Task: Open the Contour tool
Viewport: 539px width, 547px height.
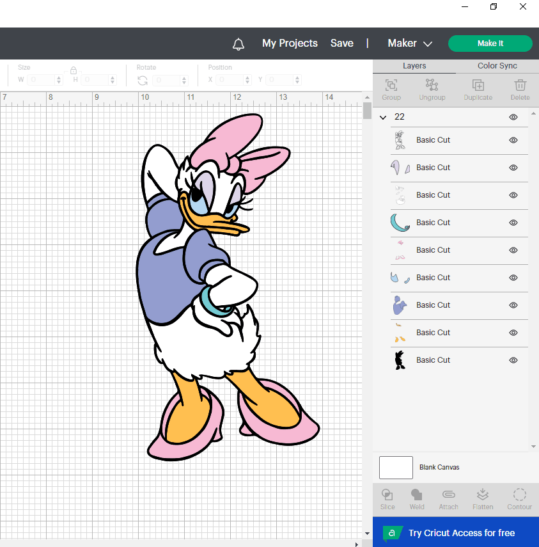Action: 519,495
